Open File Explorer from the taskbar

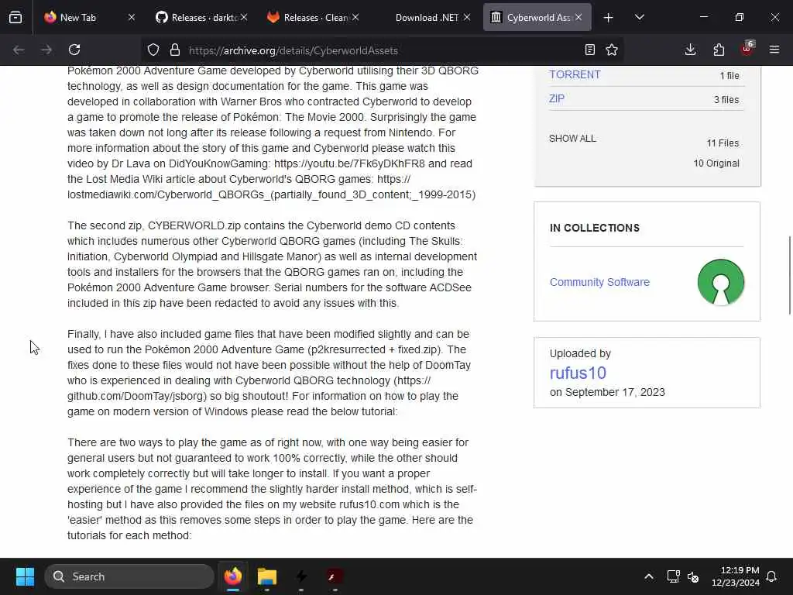[x=266, y=576]
